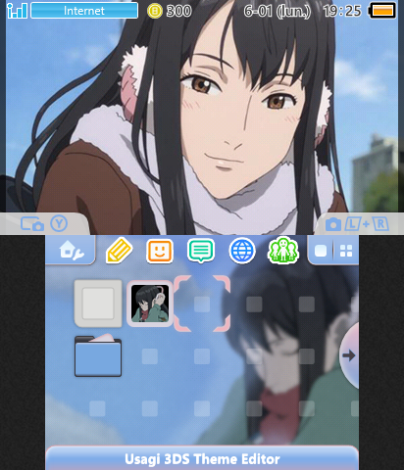
Task: Click the L+R camera screenshot shortcut
Action: click(x=357, y=224)
